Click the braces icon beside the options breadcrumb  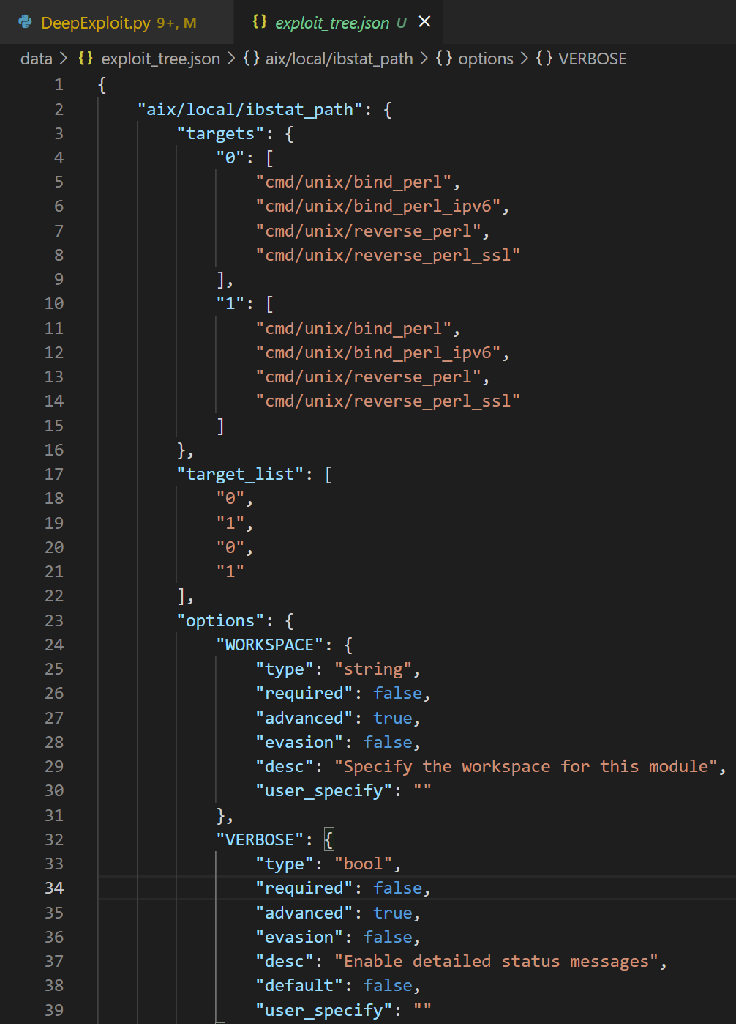[443, 59]
